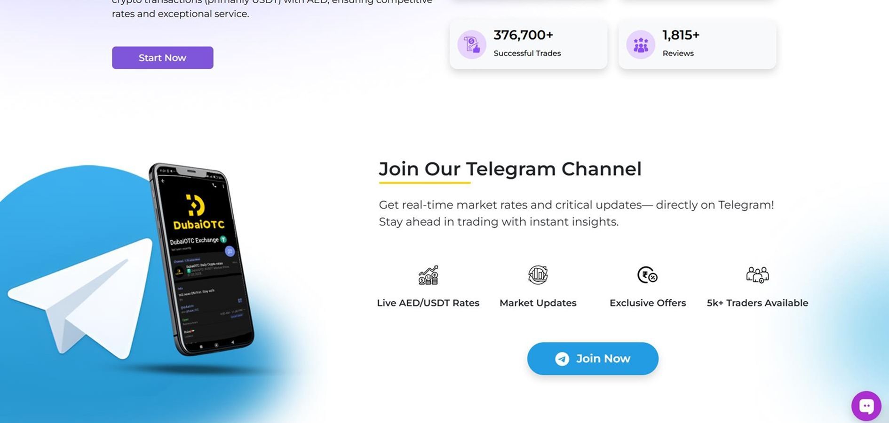
Task: Click the Market Updates globe chart icon
Action: 538,275
